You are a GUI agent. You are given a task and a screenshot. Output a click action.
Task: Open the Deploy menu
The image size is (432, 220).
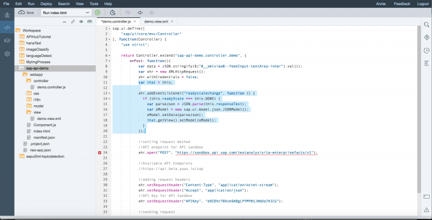coord(46,4)
